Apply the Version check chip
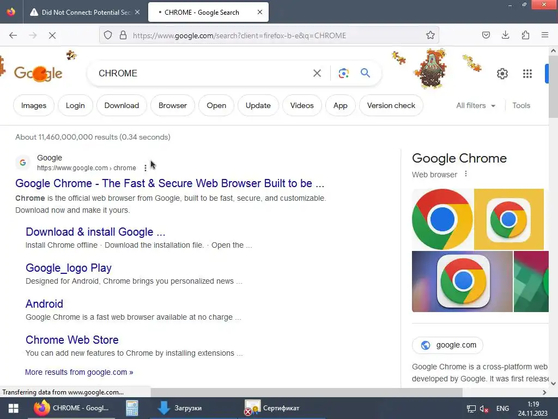Viewport: 558px width, 419px height. (391, 105)
